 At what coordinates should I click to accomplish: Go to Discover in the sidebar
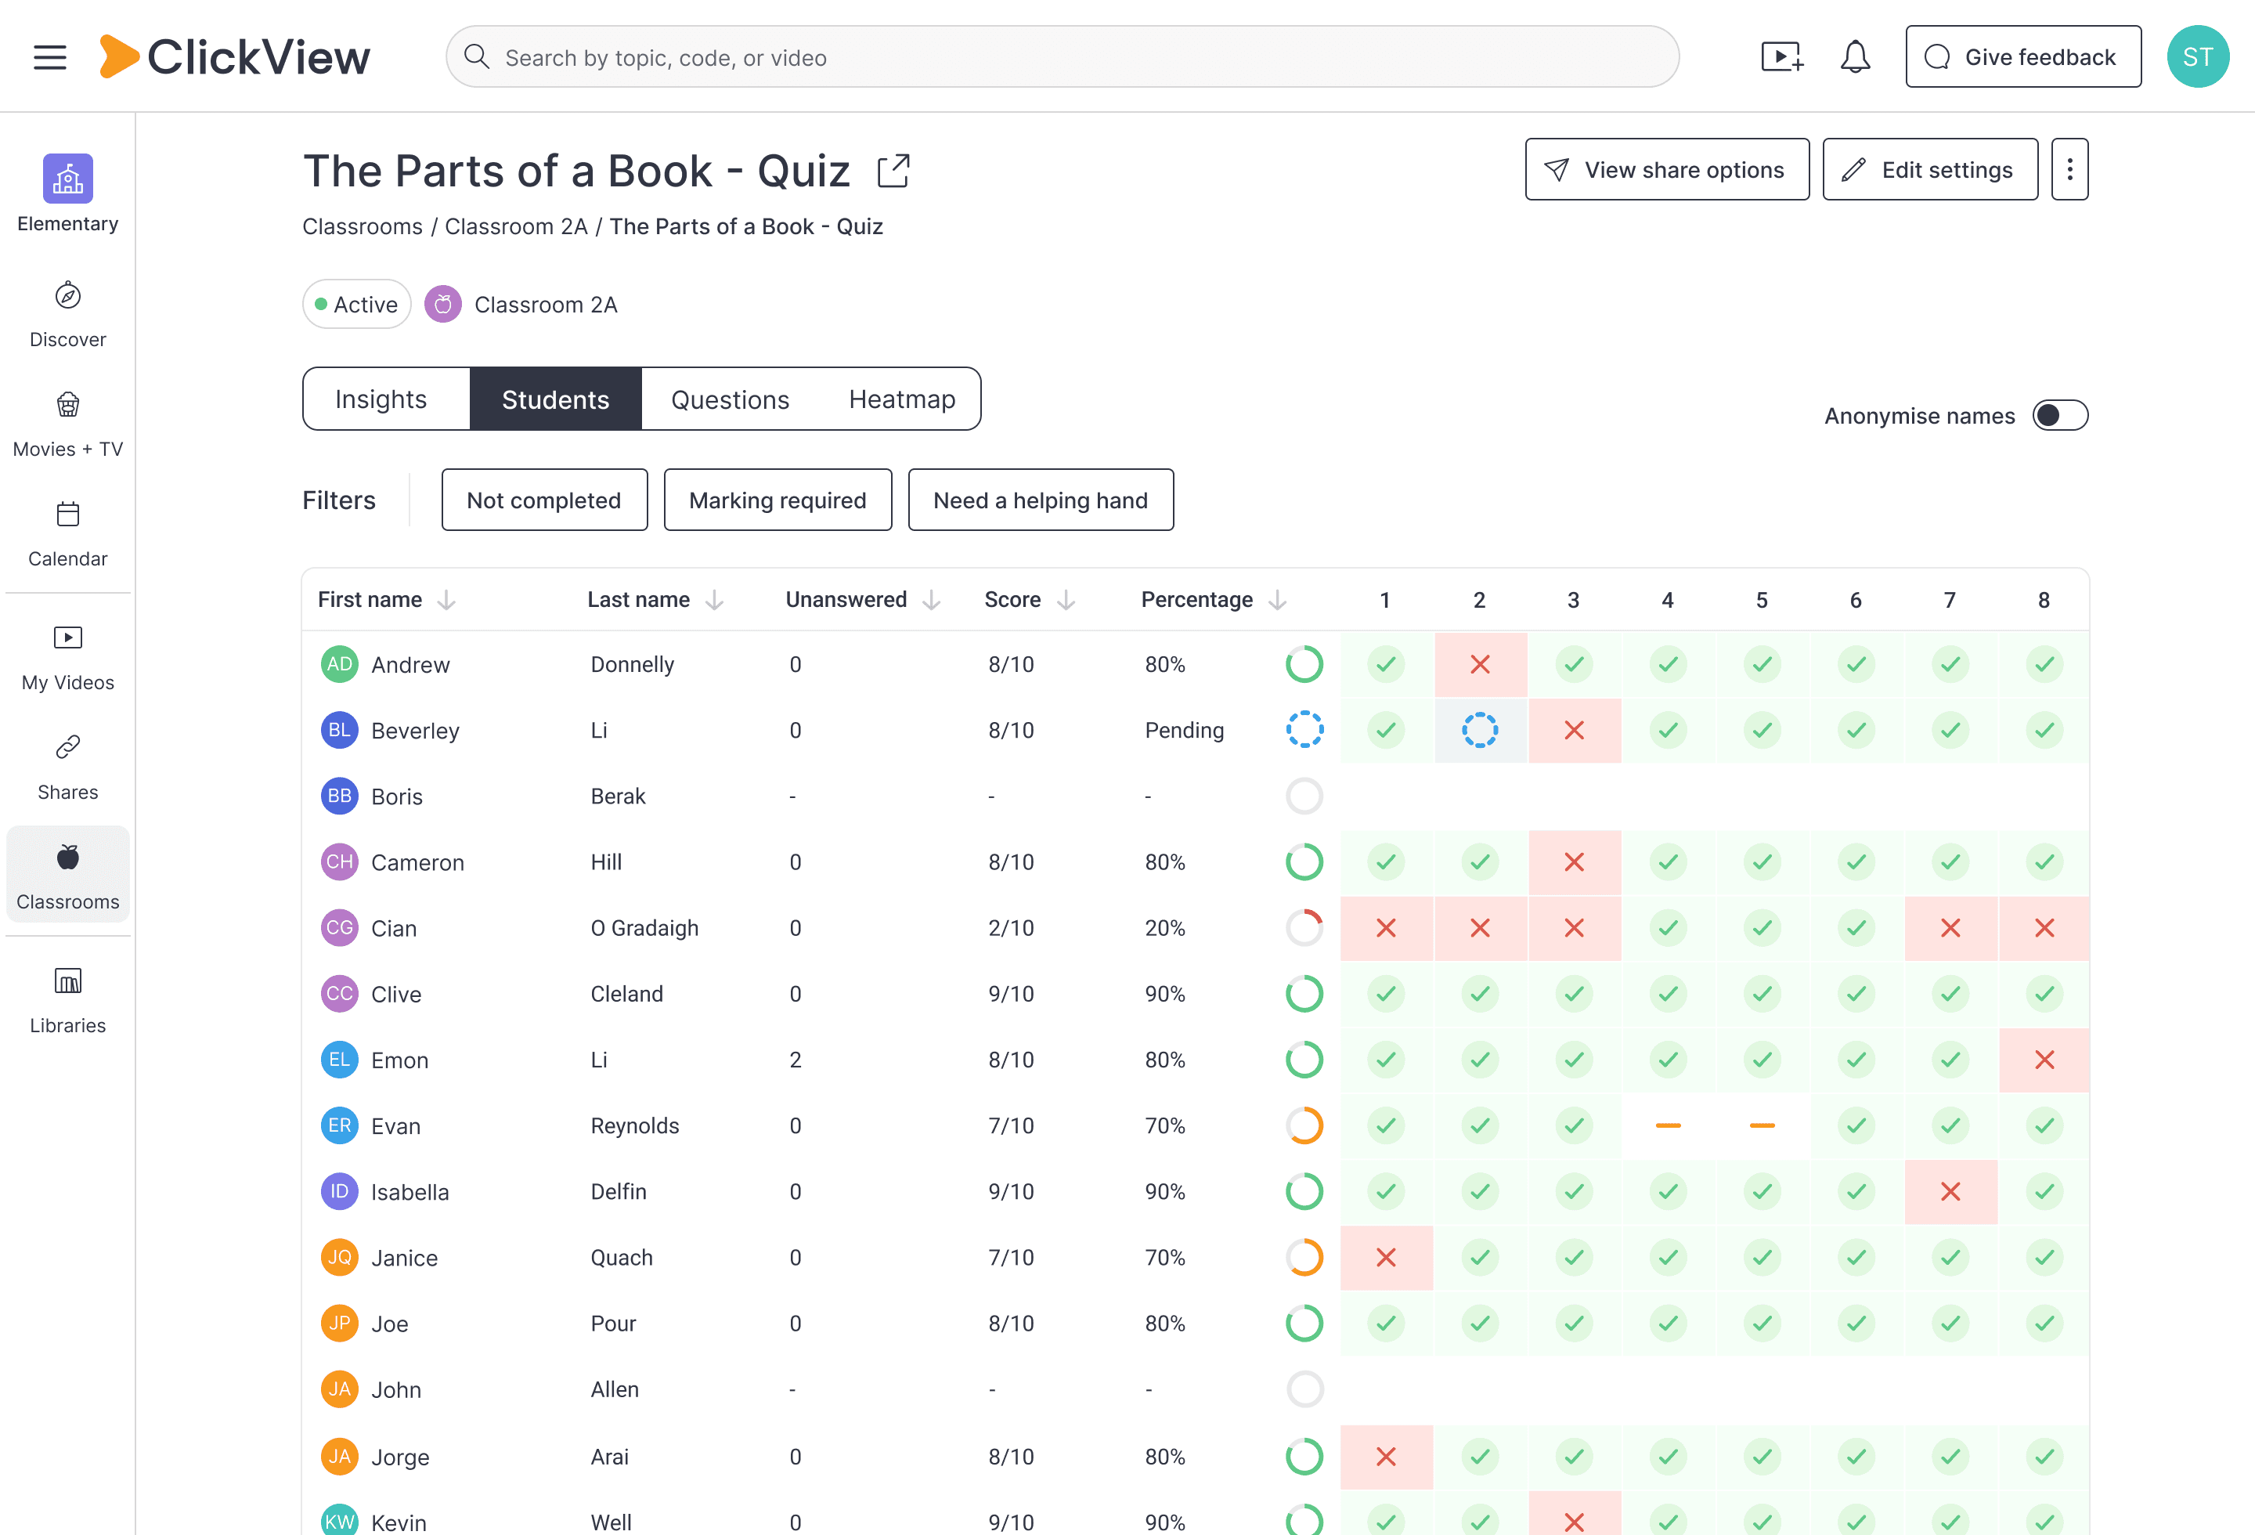click(68, 314)
